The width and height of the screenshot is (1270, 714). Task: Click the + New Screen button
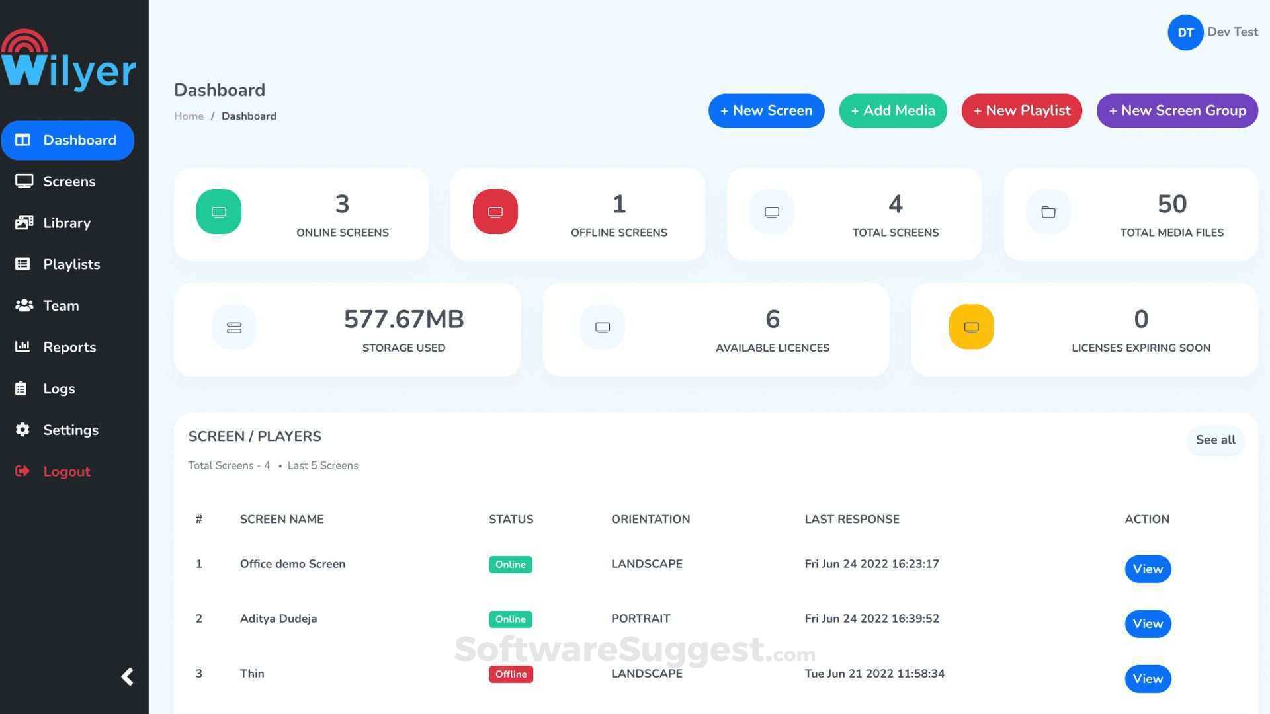766,110
